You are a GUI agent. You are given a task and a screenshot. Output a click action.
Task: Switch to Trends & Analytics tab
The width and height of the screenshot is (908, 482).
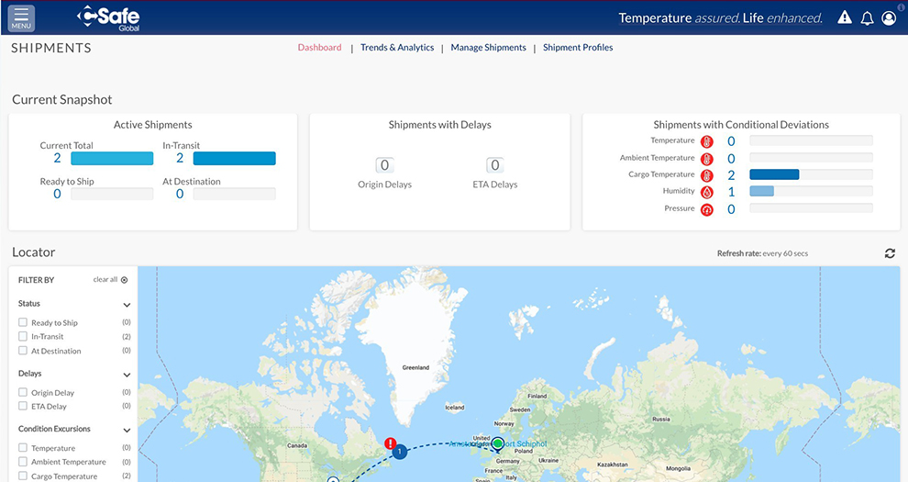pyautogui.click(x=396, y=48)
